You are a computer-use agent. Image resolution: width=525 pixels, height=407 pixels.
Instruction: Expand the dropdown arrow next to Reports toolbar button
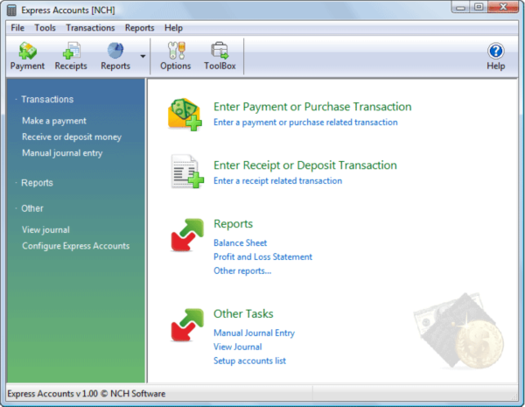143,56
